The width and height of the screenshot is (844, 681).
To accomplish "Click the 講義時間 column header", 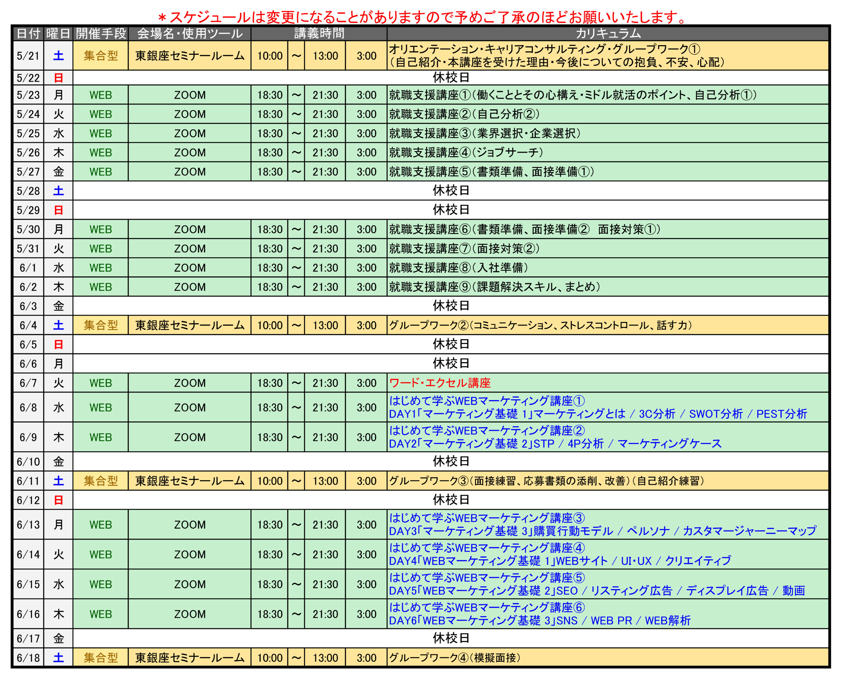I will 319,34.
